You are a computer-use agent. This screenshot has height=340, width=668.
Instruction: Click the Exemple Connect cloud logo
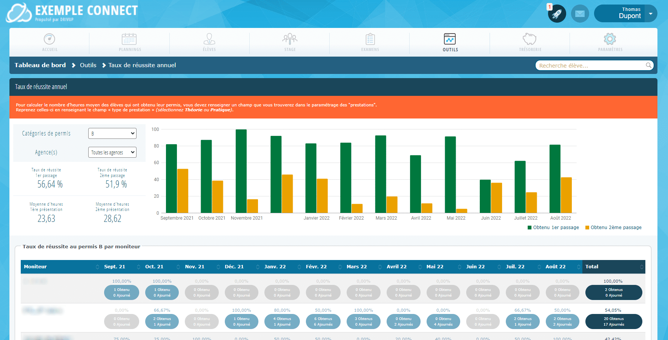[x=19, y=13]
